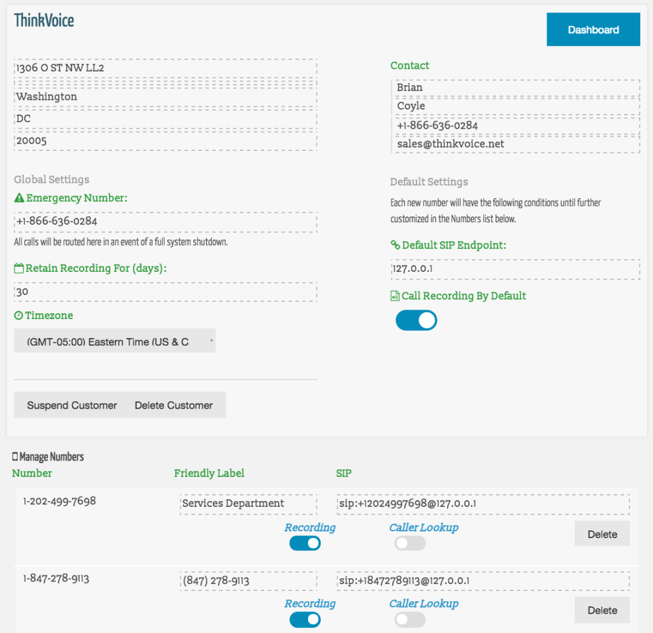The image size is (653, 633).
Task: Open the Timezone dropdown
Action: (x=115, y=341)
